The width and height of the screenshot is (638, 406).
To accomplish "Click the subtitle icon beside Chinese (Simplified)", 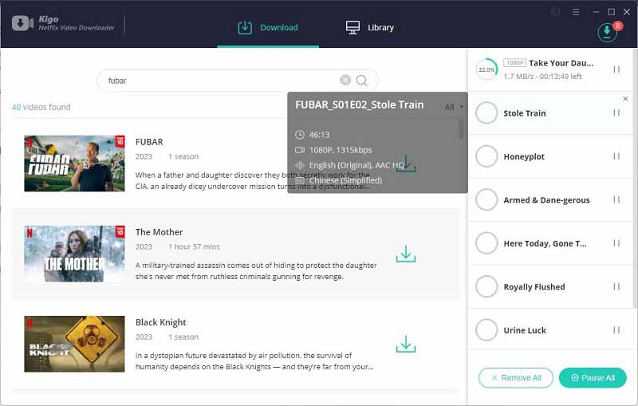I will coord(300,180).
